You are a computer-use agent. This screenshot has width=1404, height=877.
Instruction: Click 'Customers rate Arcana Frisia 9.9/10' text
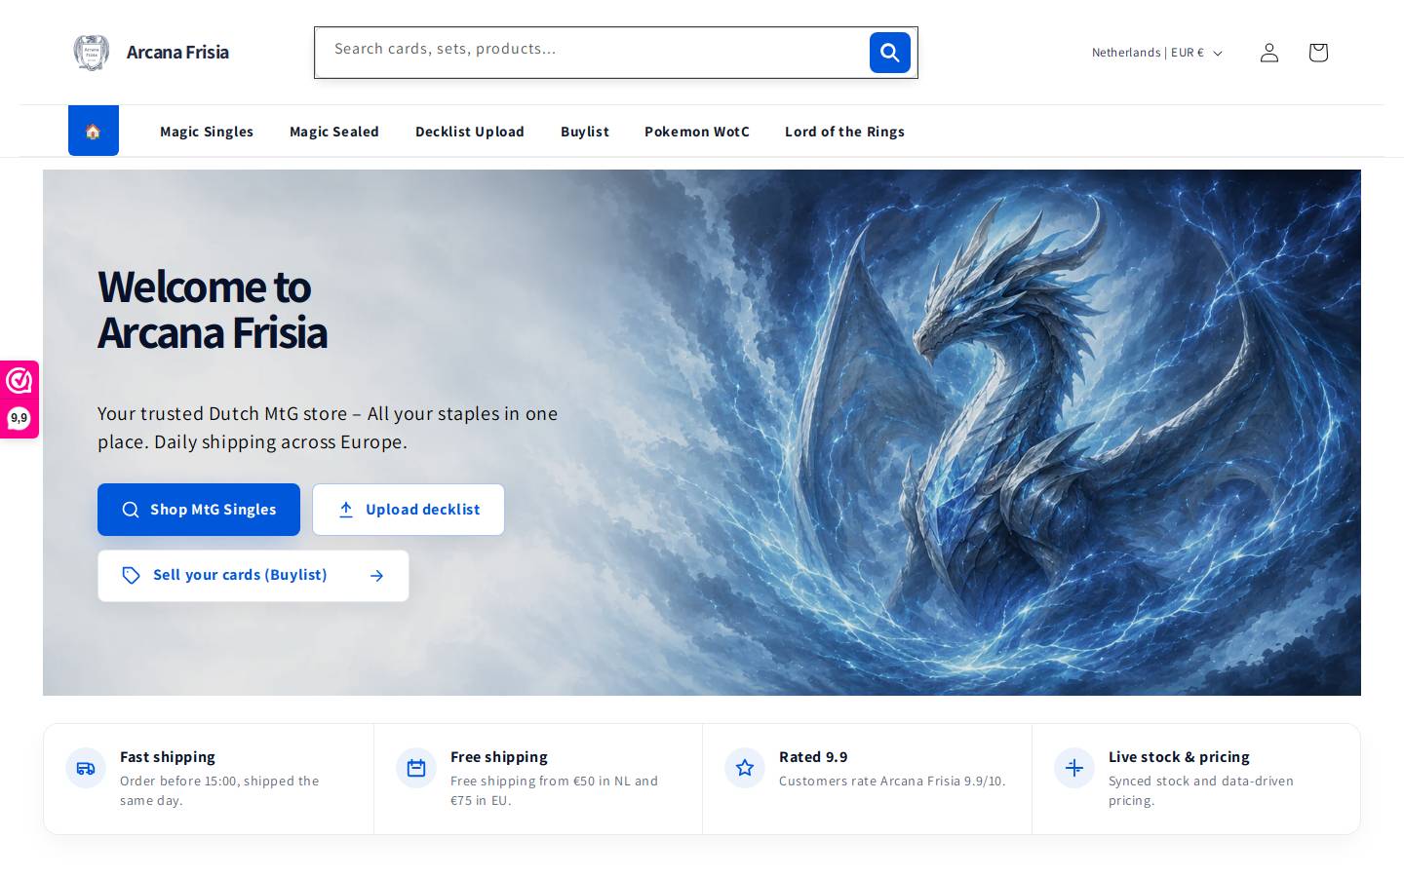point(892,782)
